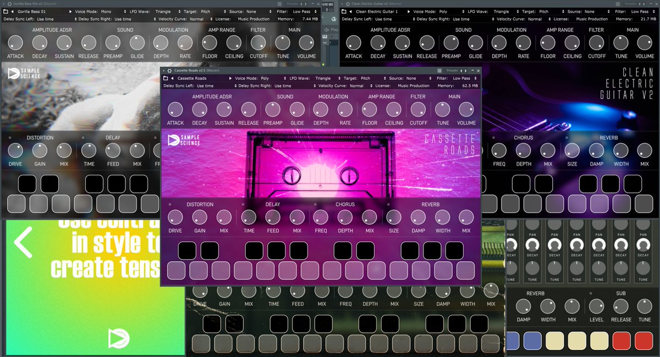Toggle the Reverb effect in Cassette Roads
Screen dimensions: 660x357
point(388,205)
